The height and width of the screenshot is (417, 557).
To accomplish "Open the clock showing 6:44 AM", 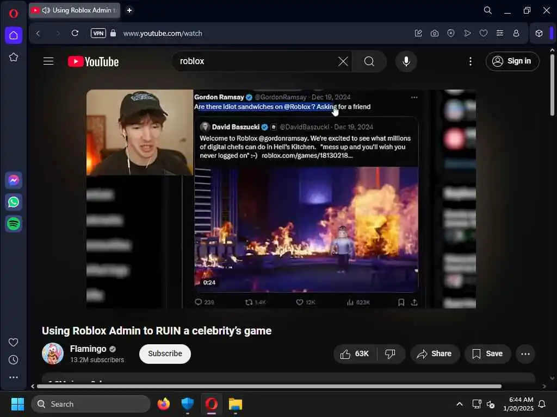I will [x=518, y=404].
